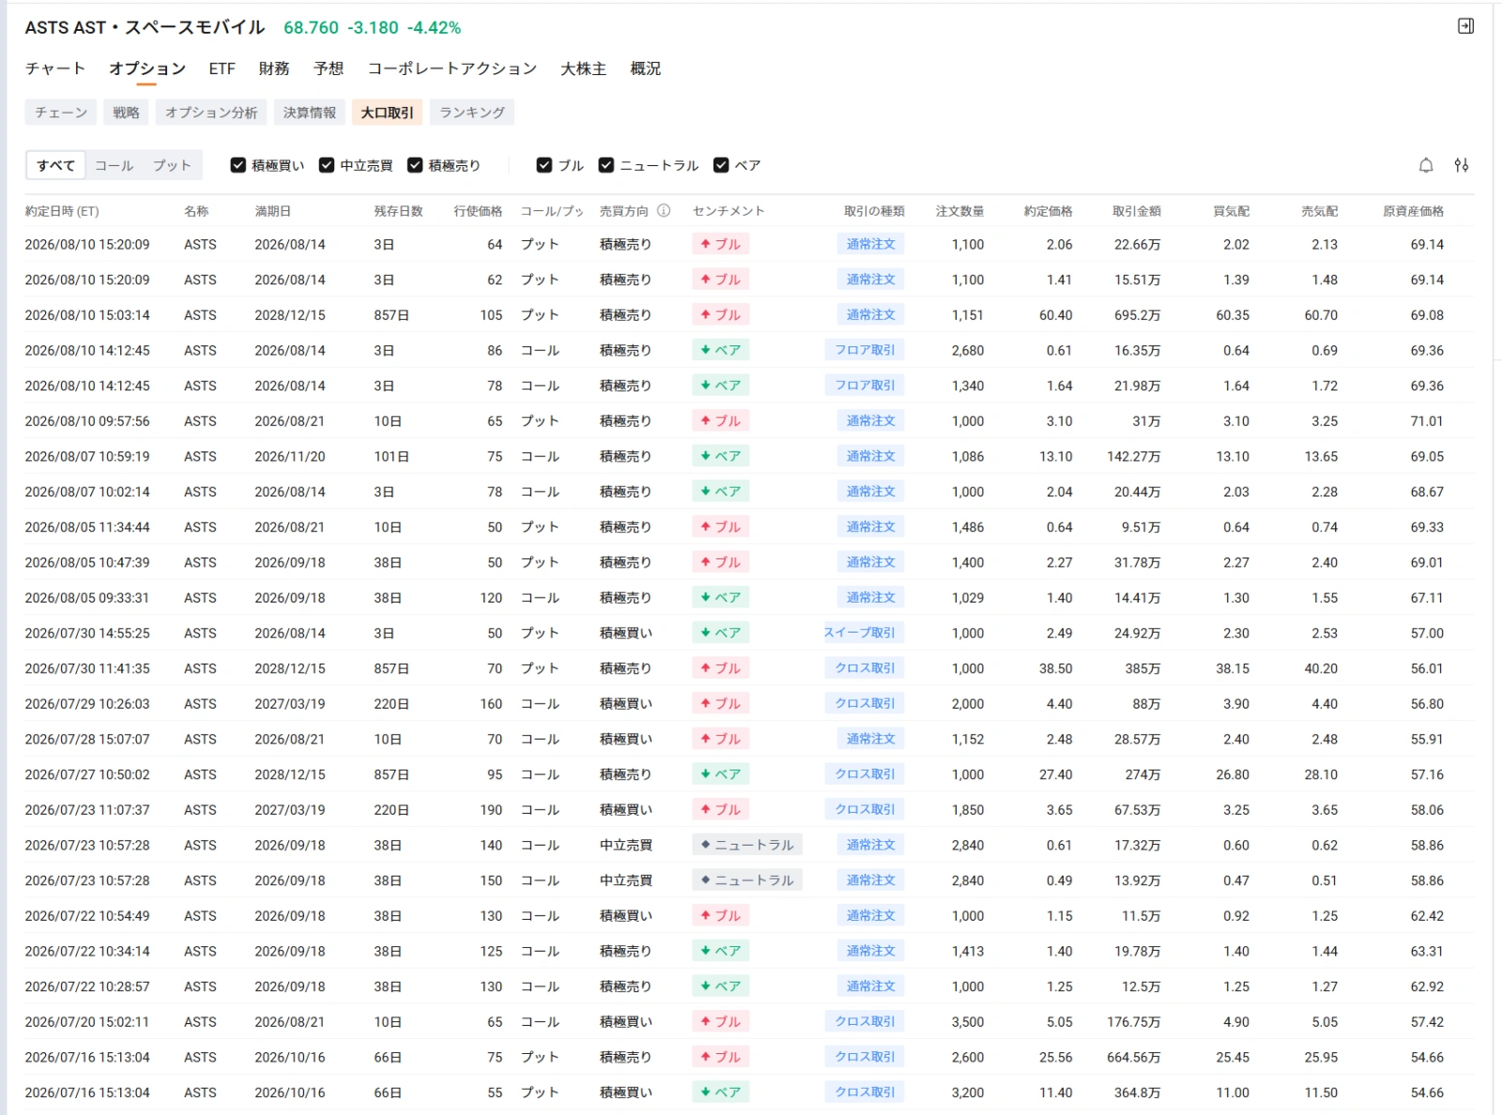Click the 664.56万 trade amount cell

(1133, 1057)
